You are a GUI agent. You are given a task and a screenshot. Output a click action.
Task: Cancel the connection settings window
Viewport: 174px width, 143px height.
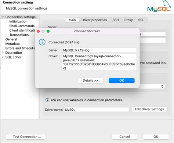[x=124, y=137]
